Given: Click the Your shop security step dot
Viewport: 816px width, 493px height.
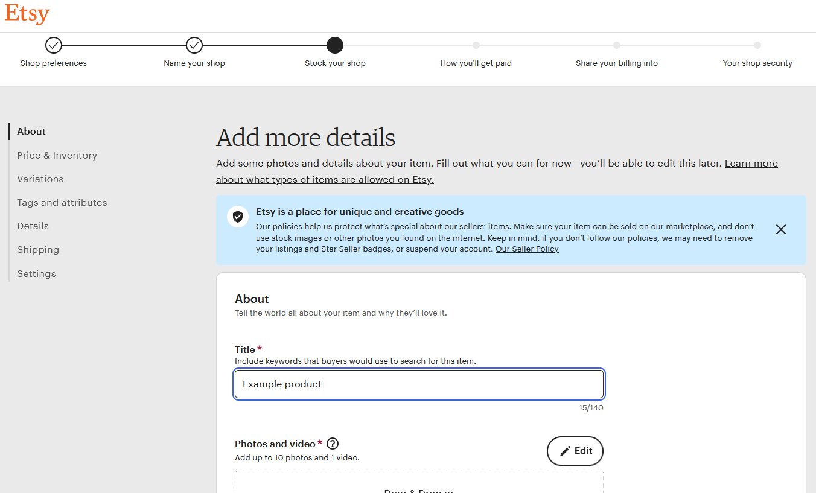Looking at the screenshot, I should 757,45.
